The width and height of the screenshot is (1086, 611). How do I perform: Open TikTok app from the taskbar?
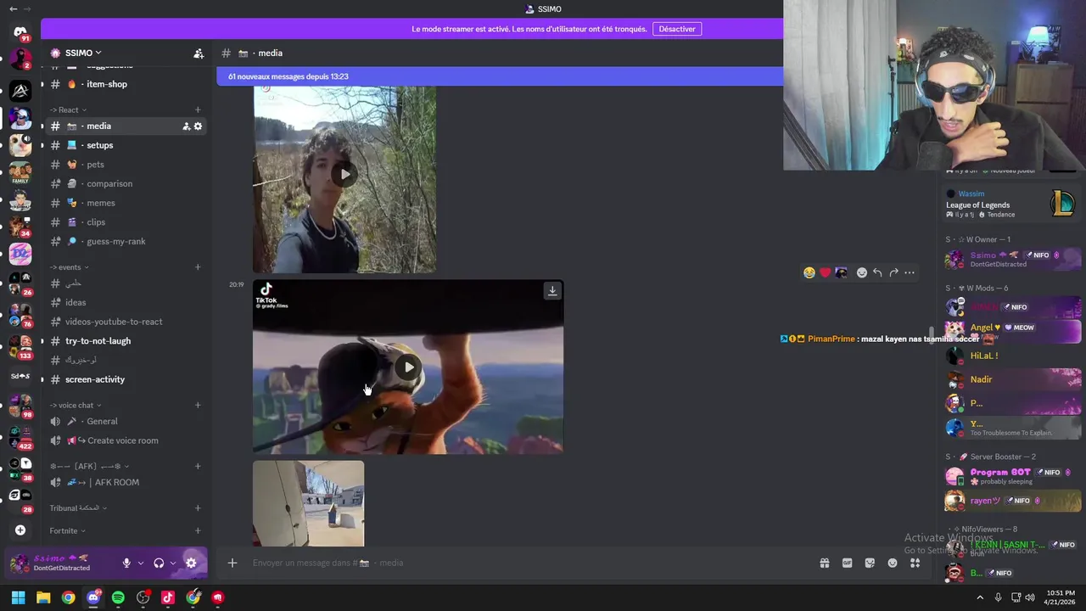pyautogui.click(x=168, y=597)
